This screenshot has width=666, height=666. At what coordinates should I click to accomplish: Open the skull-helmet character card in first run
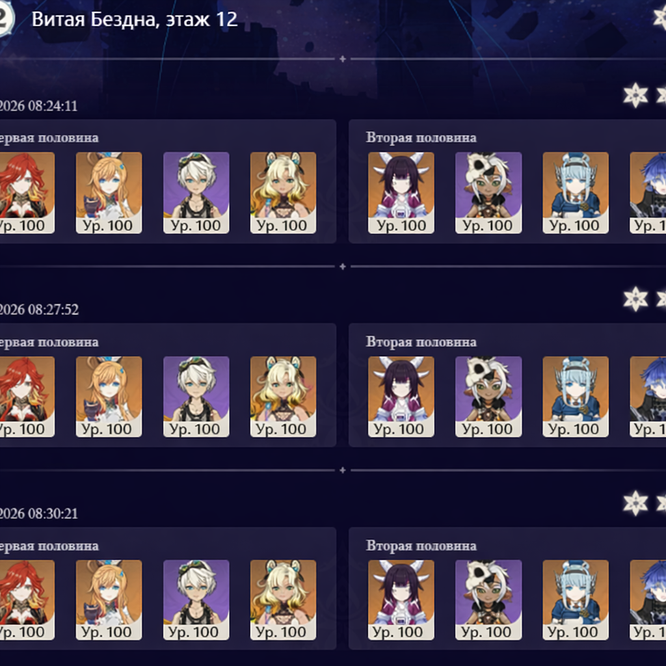tap(488, 193)
